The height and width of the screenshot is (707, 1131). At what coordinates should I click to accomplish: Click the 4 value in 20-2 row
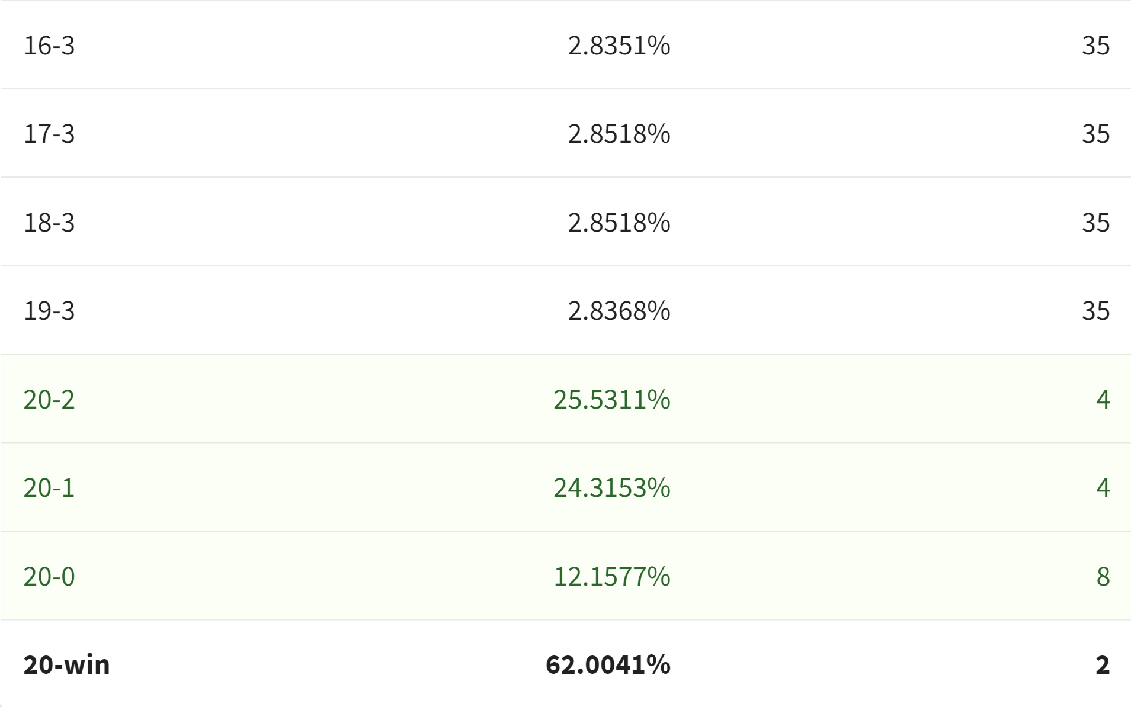click(x=1103, y=400)
